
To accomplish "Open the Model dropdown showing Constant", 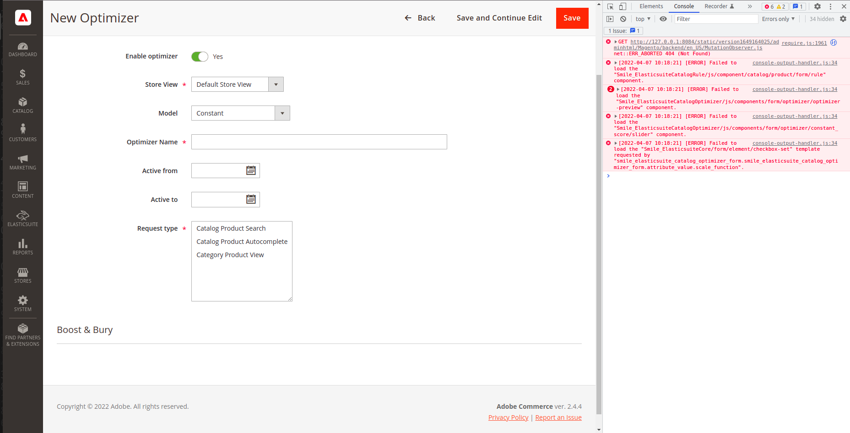I will (282, 113).
